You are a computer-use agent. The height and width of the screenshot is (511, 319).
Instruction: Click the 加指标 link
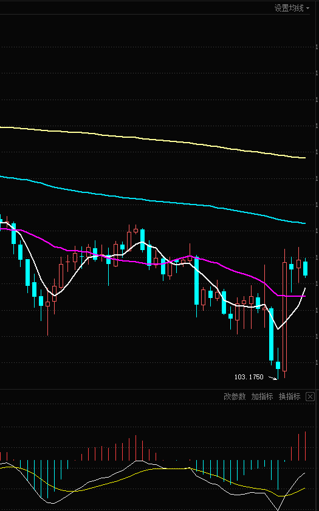pos(262,396)
